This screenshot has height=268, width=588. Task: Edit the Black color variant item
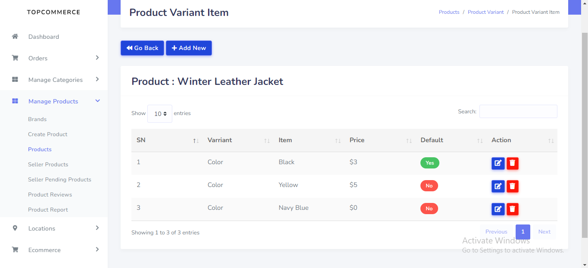pos(498,163)
